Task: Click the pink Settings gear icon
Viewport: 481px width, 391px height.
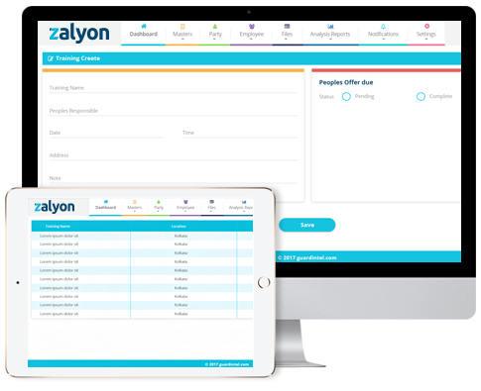Action: pyautogui.click(x=426, y=26)
